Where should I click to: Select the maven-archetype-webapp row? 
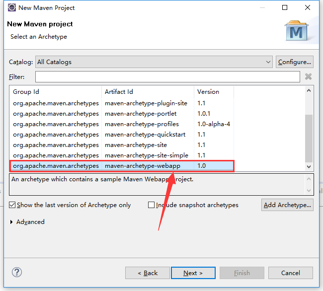122,166
